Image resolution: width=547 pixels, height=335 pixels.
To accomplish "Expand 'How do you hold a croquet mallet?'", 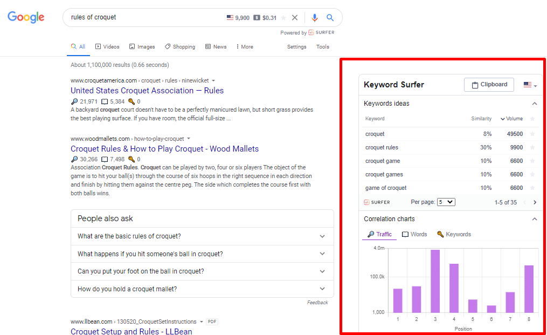I will coord(202,289).
